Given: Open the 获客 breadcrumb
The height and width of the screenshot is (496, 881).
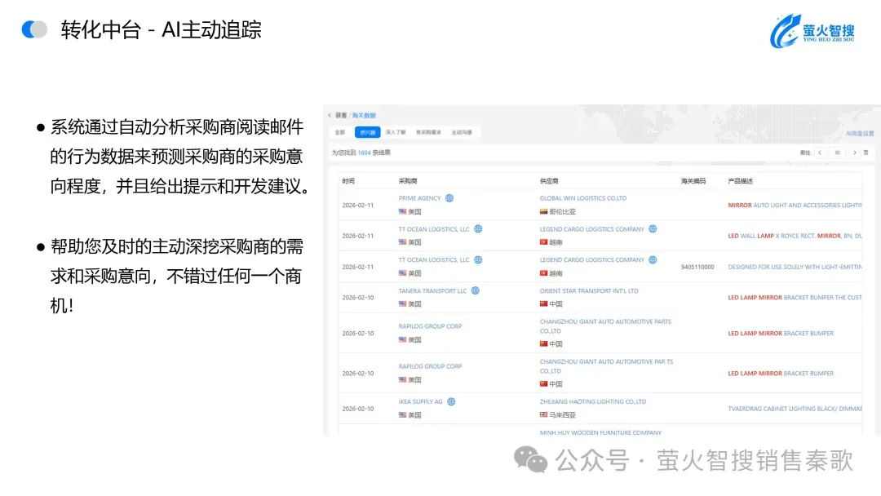Looking at the screenshot, I should point(341,115).
